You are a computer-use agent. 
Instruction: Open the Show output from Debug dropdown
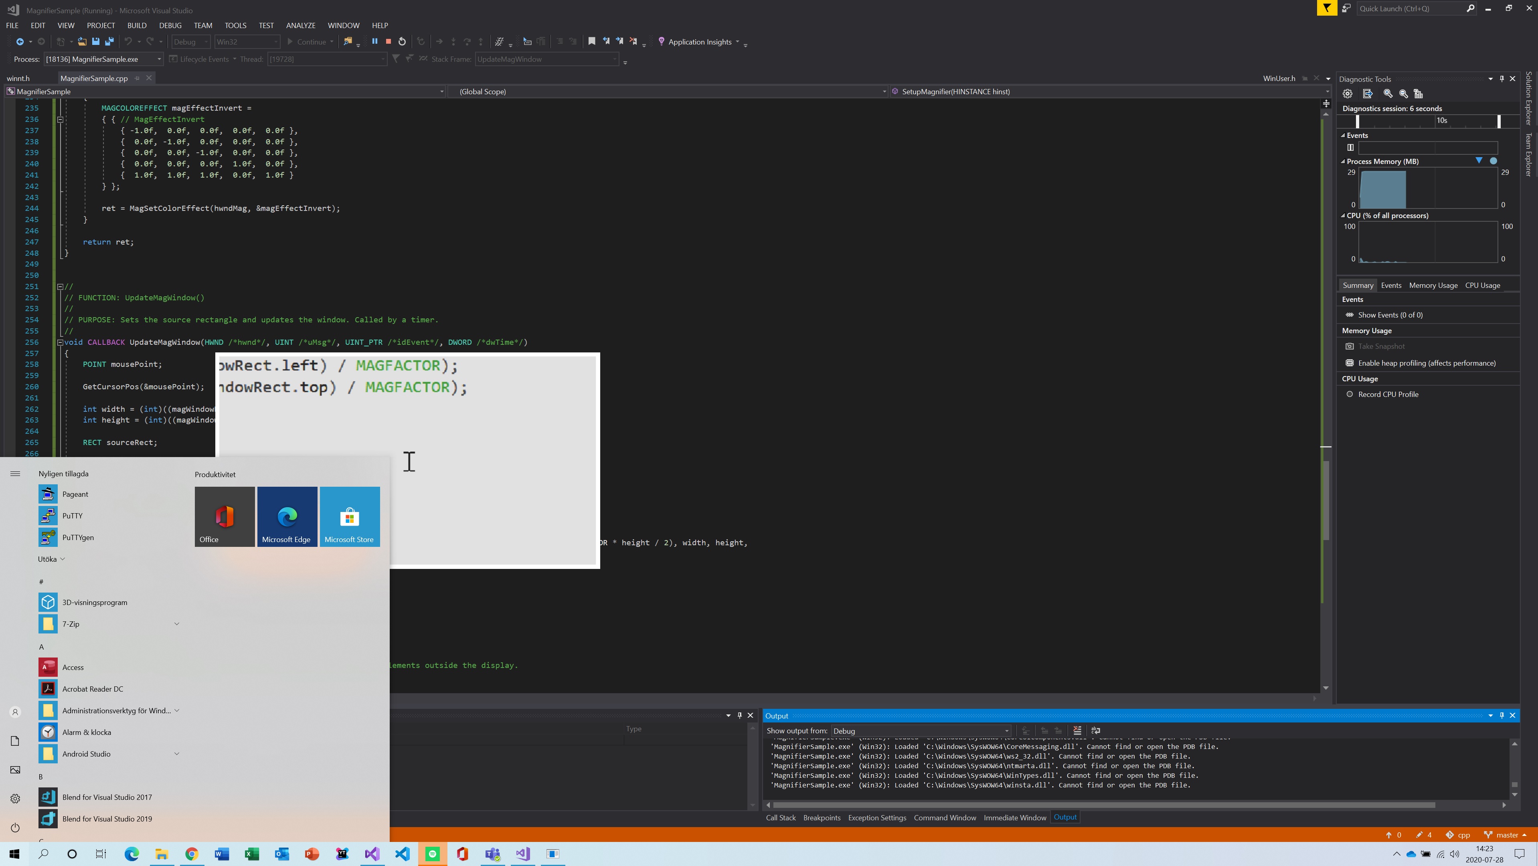pos(1007,730)
